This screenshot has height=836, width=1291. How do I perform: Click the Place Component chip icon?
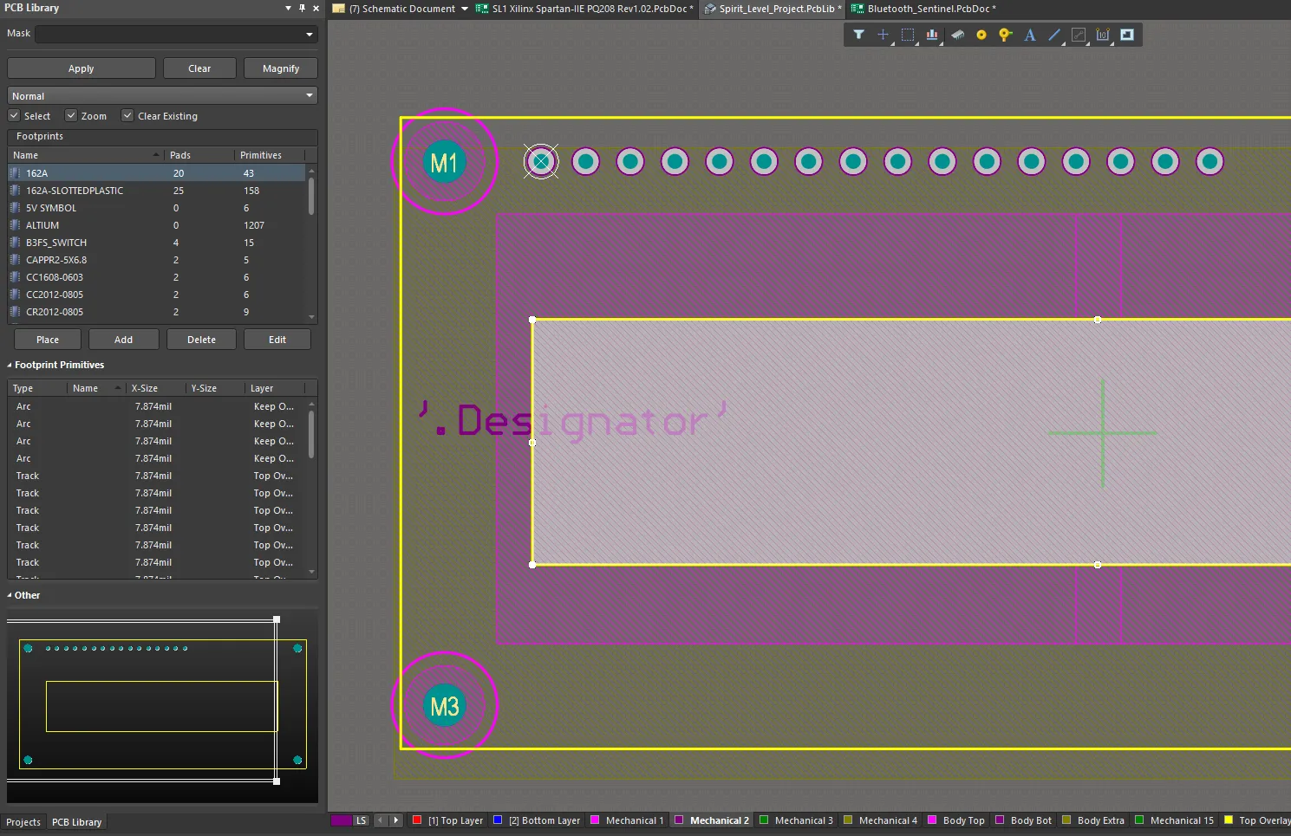point(957,35)
